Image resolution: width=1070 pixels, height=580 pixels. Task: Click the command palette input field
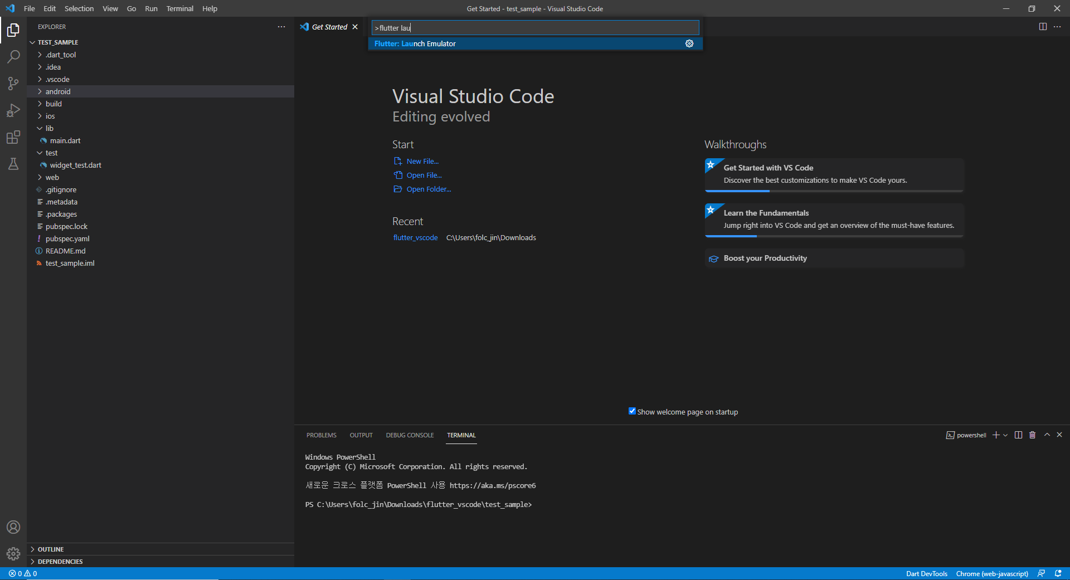point(535,28)
